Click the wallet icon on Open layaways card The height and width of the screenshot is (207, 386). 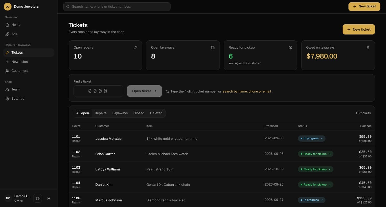213,48
